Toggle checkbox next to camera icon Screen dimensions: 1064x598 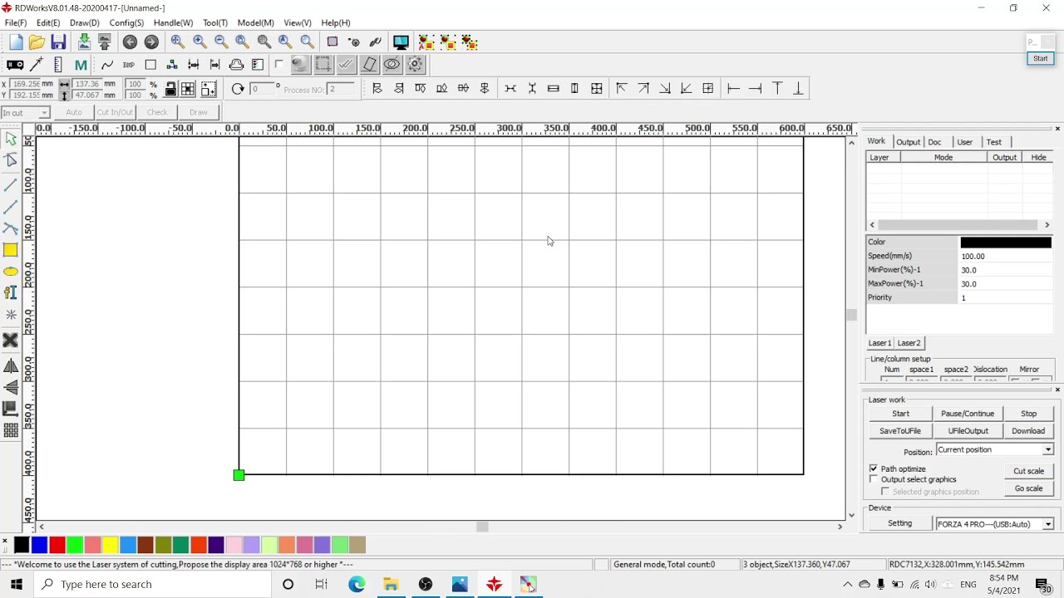(279, 65)
